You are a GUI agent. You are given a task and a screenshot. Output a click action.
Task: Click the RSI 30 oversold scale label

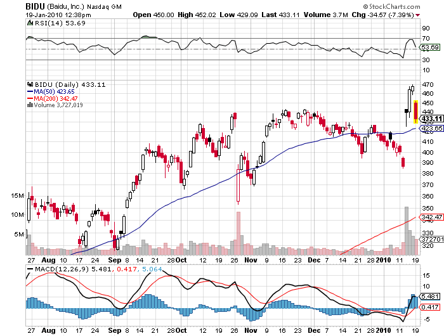426,60
